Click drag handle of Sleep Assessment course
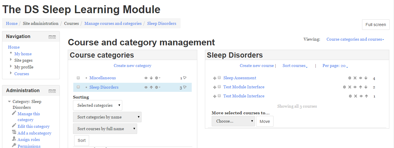 pyautogui.click(x=215, y=78)
